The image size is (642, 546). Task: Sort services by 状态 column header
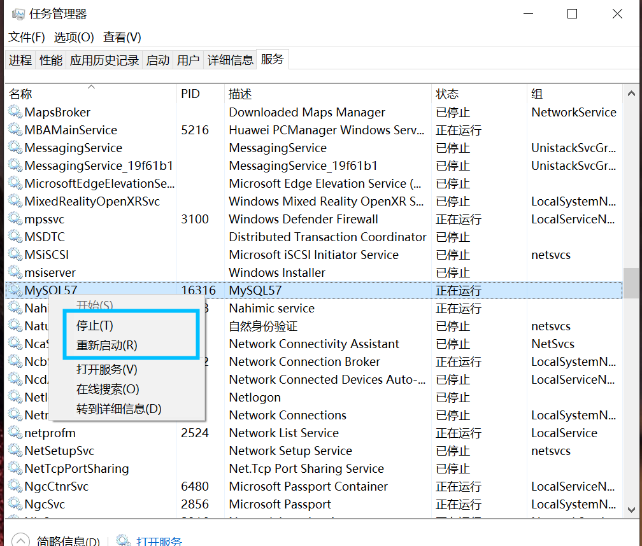pyautogui.click(x=447, y=94)
